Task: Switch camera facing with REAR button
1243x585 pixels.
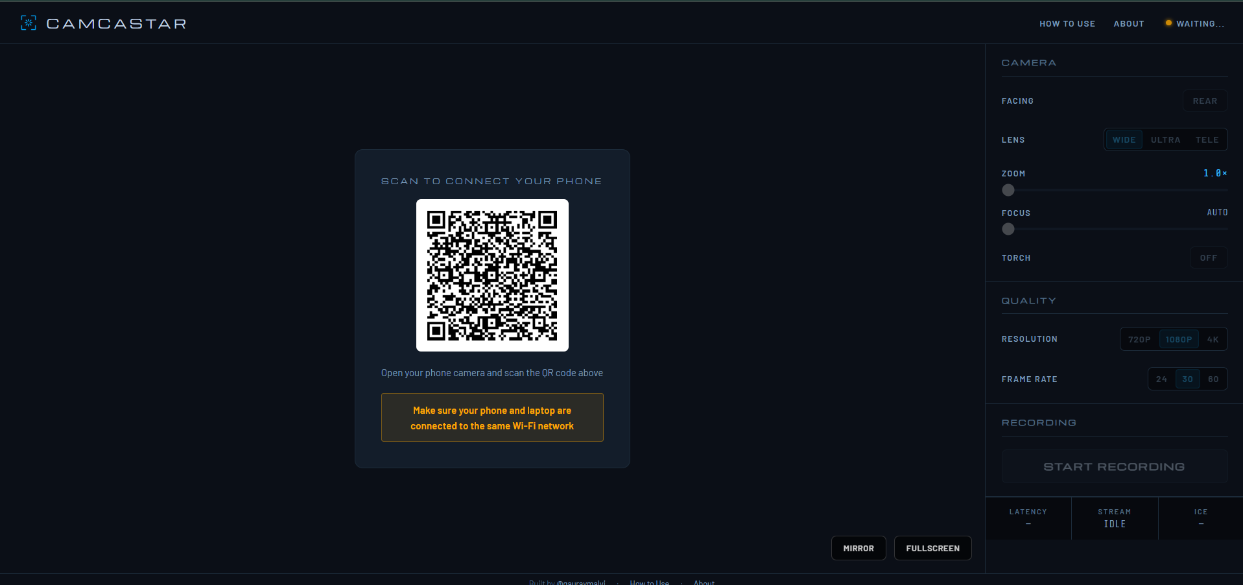Action: click(1205, 101)
